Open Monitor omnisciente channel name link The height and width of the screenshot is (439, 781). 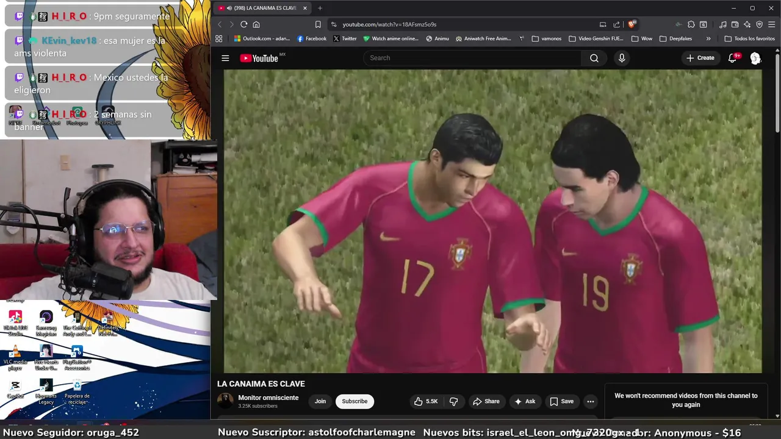pyautogui.click(x=268, y=398)
